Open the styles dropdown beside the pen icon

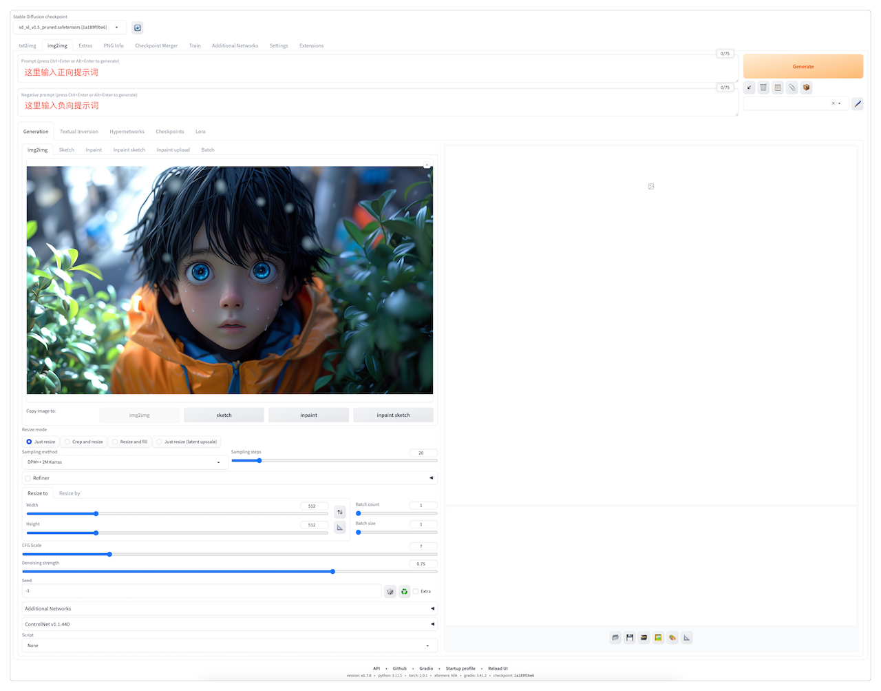pos(796,103)
